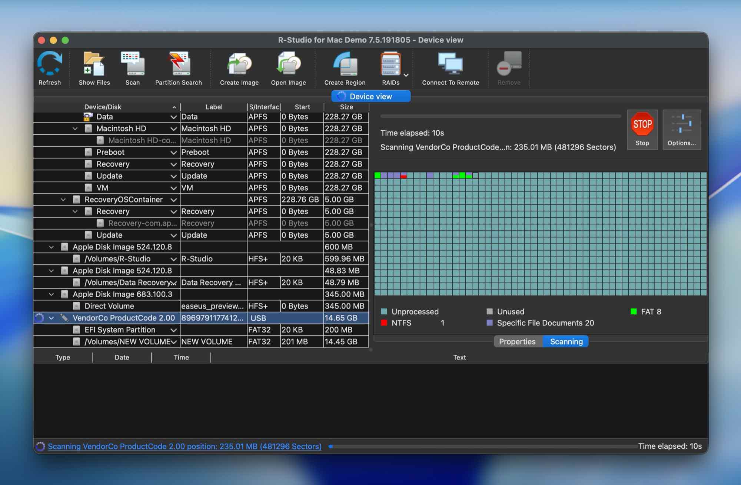Image resolution: width=741 pixels, height=485 pixels.
Task: Click the Preboot volume icon
Action: coord(88,152)
